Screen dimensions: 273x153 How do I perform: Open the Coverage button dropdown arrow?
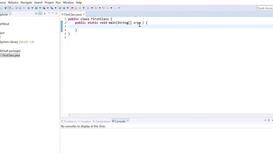(x=48, y=8)
